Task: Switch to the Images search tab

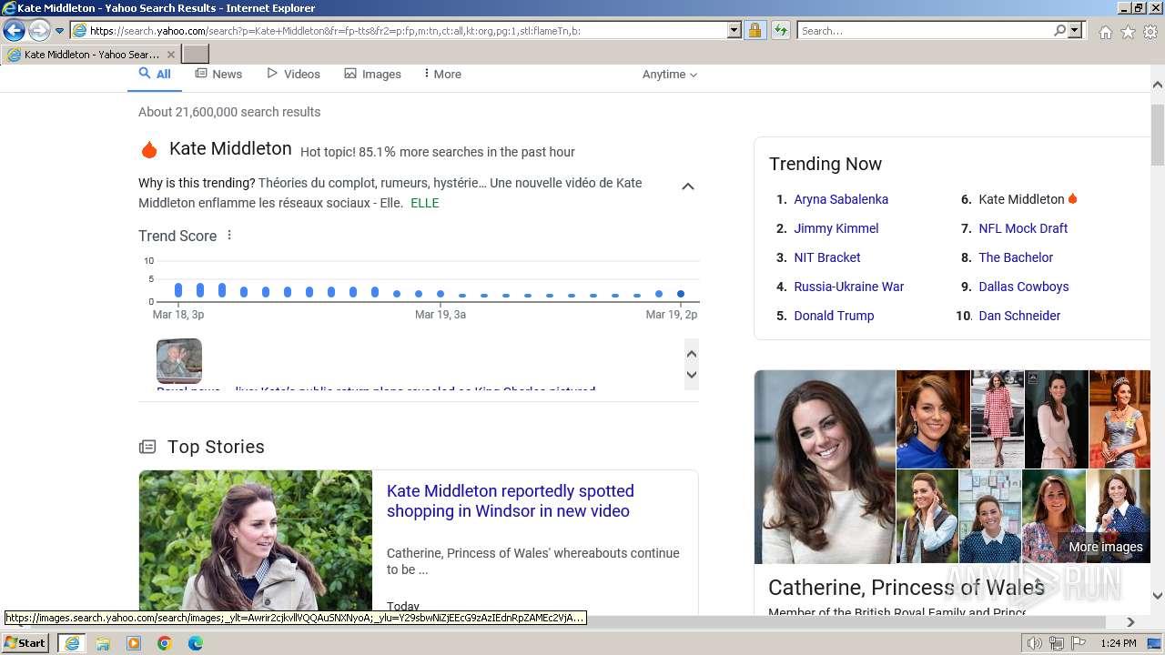Action: (372, 75)
